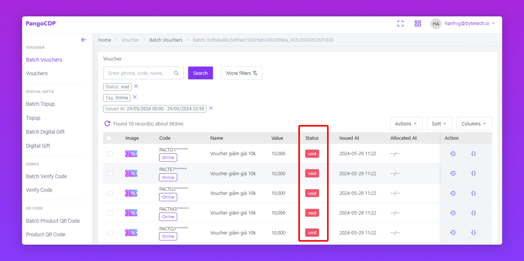This screenshot has height=261, width=524.
Task: Clear the 'Tag: Online' filter
Action: tap(135, 97)
